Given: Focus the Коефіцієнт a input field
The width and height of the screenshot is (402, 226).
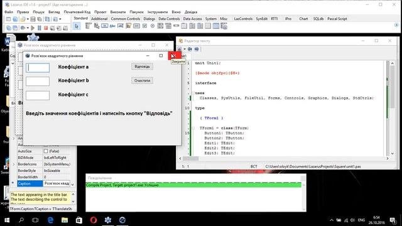Looking at the screenshot, I should [38, 68].
